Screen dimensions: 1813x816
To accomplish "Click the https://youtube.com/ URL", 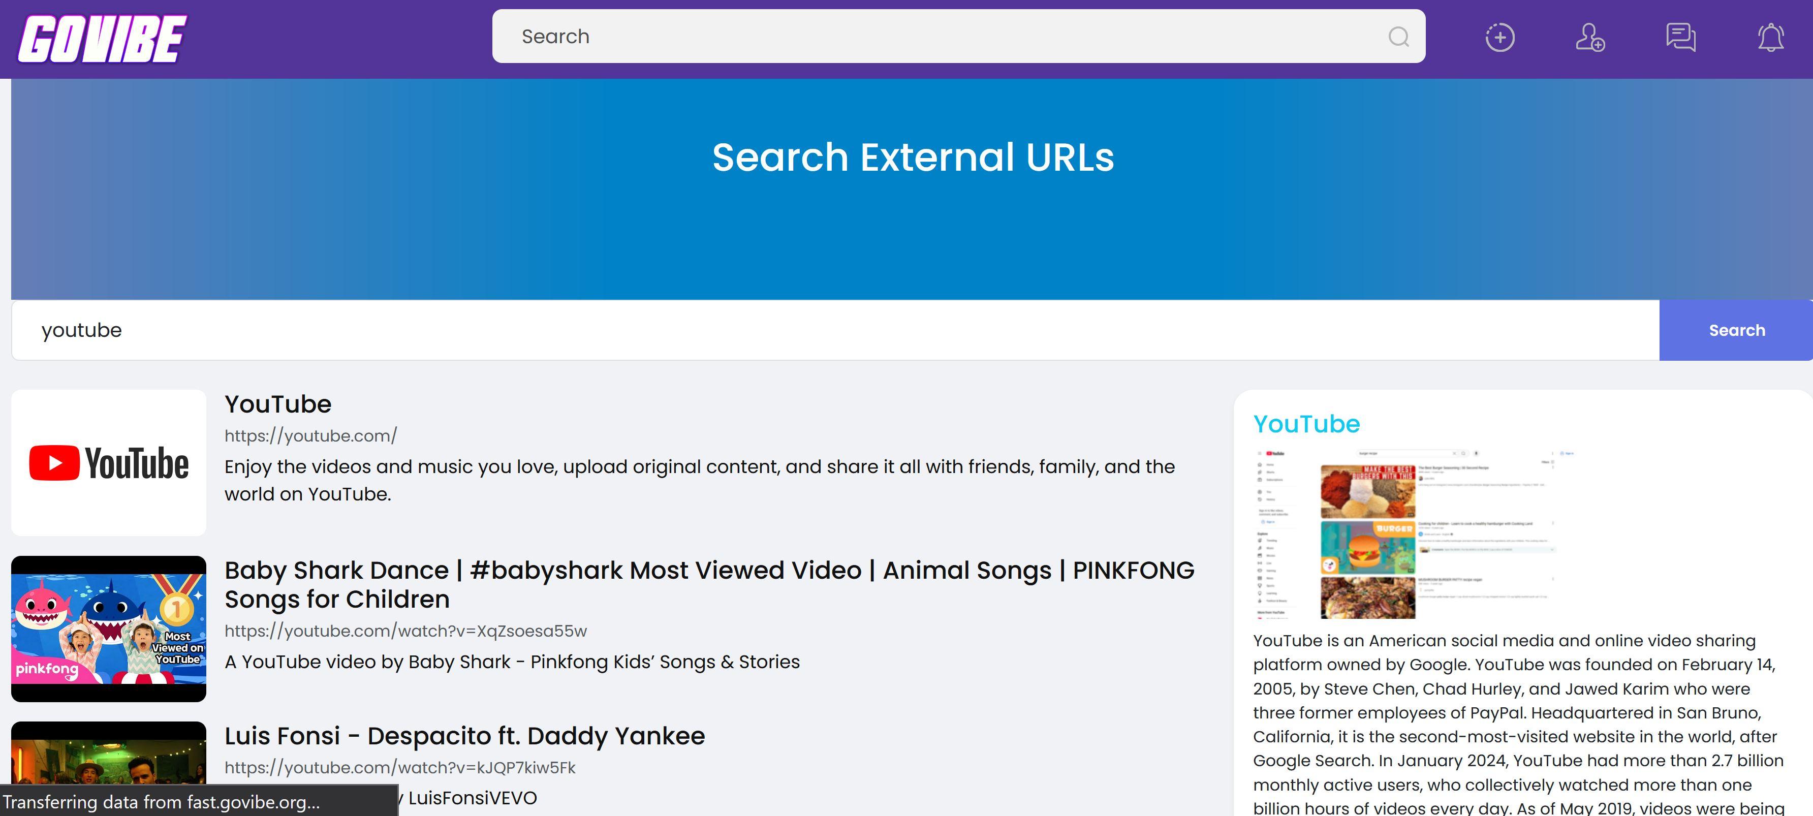I will [x=310, y=436].
